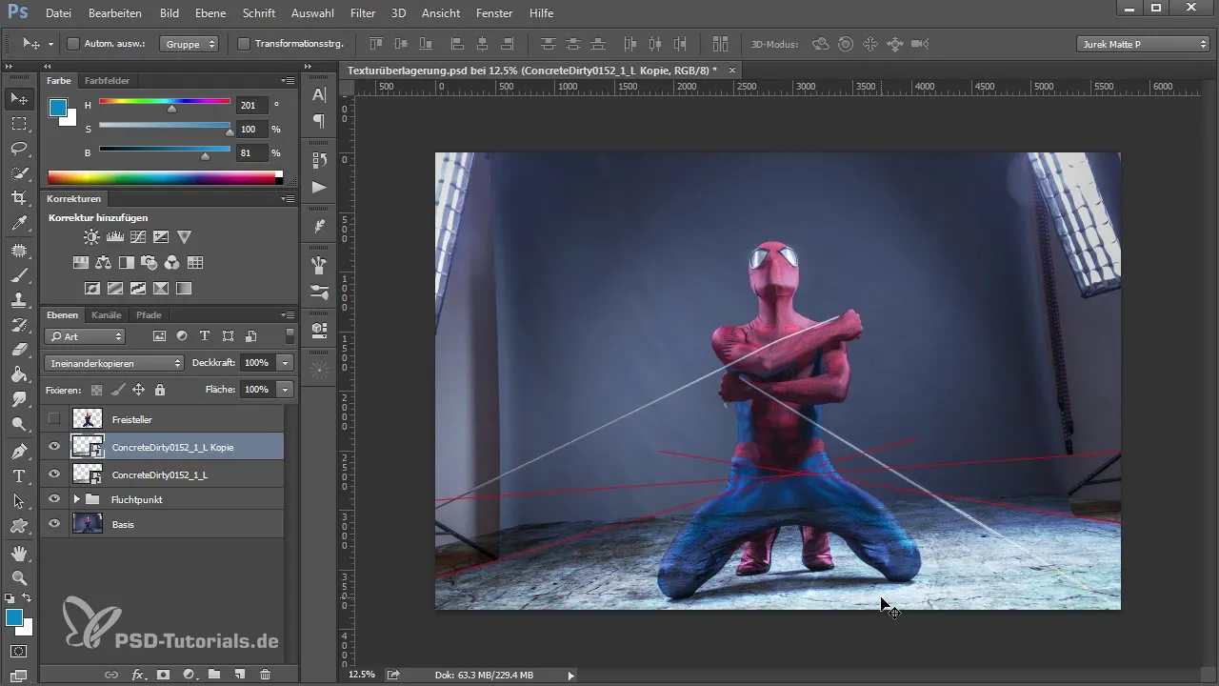Toggle lock transparent pixels
Image resolution: width=1219 pixels, height=686 pixels.
point(96,390)
